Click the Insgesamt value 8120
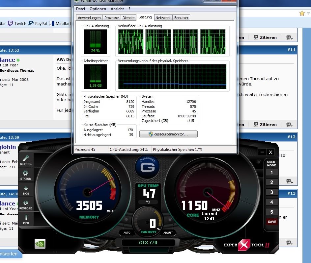Screen dimensions: 311x263 tap(130, 102)
